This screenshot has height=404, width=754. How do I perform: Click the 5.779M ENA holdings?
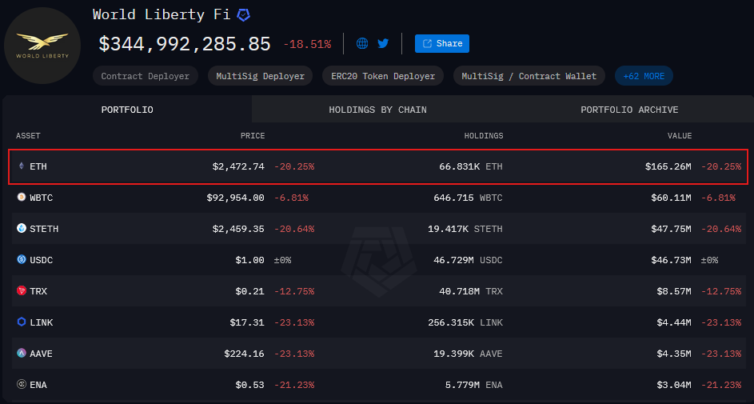pos(473,385)
